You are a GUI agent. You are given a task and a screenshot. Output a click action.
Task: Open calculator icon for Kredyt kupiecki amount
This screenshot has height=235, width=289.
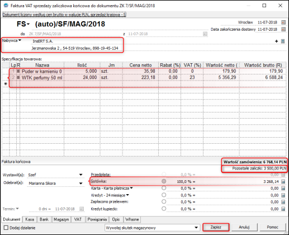283,209
